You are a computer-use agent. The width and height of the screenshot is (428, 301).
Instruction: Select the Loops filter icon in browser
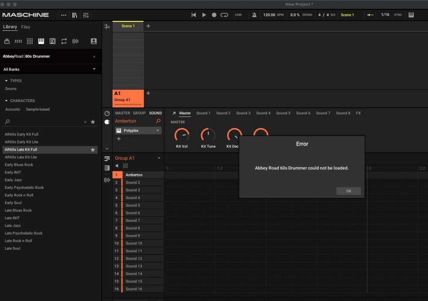click(64, 41)
